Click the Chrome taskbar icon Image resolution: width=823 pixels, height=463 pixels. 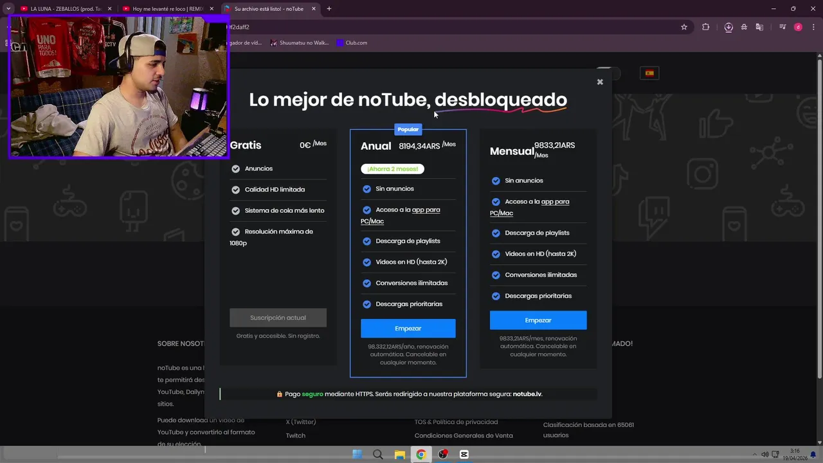pyautogui.click(x=421, y=455)
